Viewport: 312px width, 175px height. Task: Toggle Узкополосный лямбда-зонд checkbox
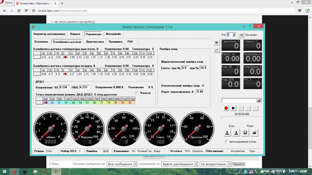point(203,85)
